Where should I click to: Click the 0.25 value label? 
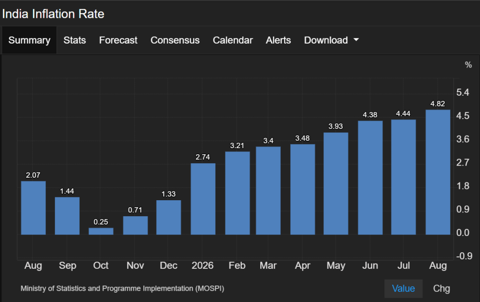(x=101, y=222)
